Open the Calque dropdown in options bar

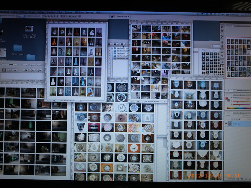tap(21, 16)
